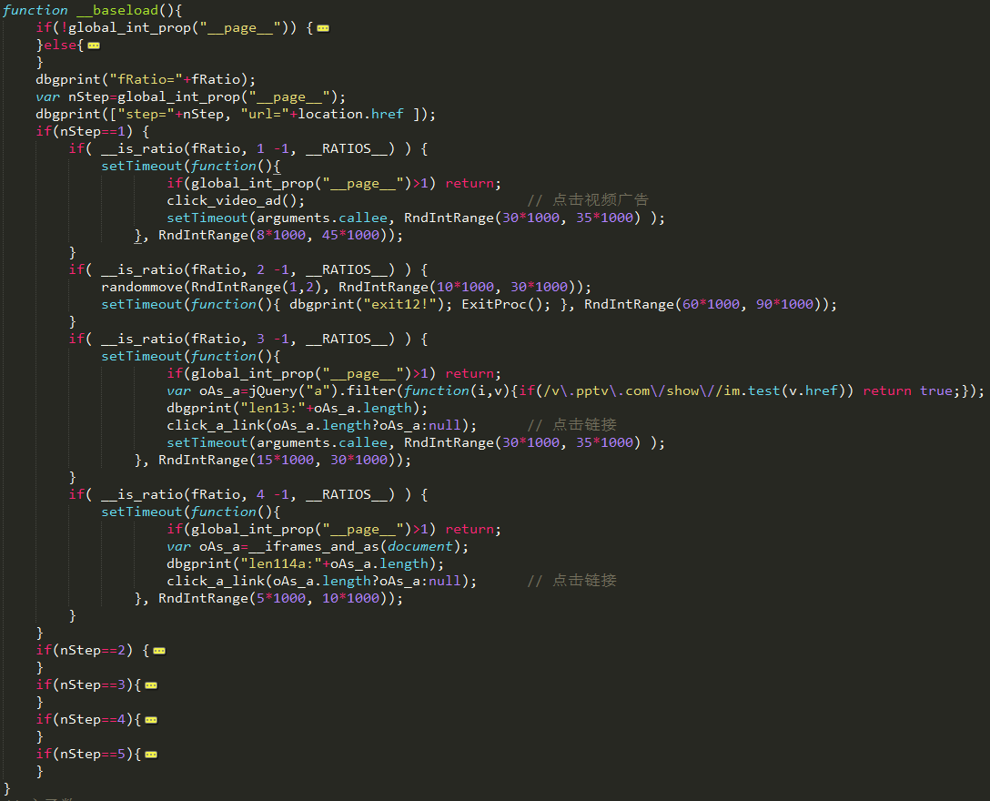Viewport: 990px width, 801px height.
Task: Expand the collapsed if(nStep==5) block
Action: tap(151, 755)
